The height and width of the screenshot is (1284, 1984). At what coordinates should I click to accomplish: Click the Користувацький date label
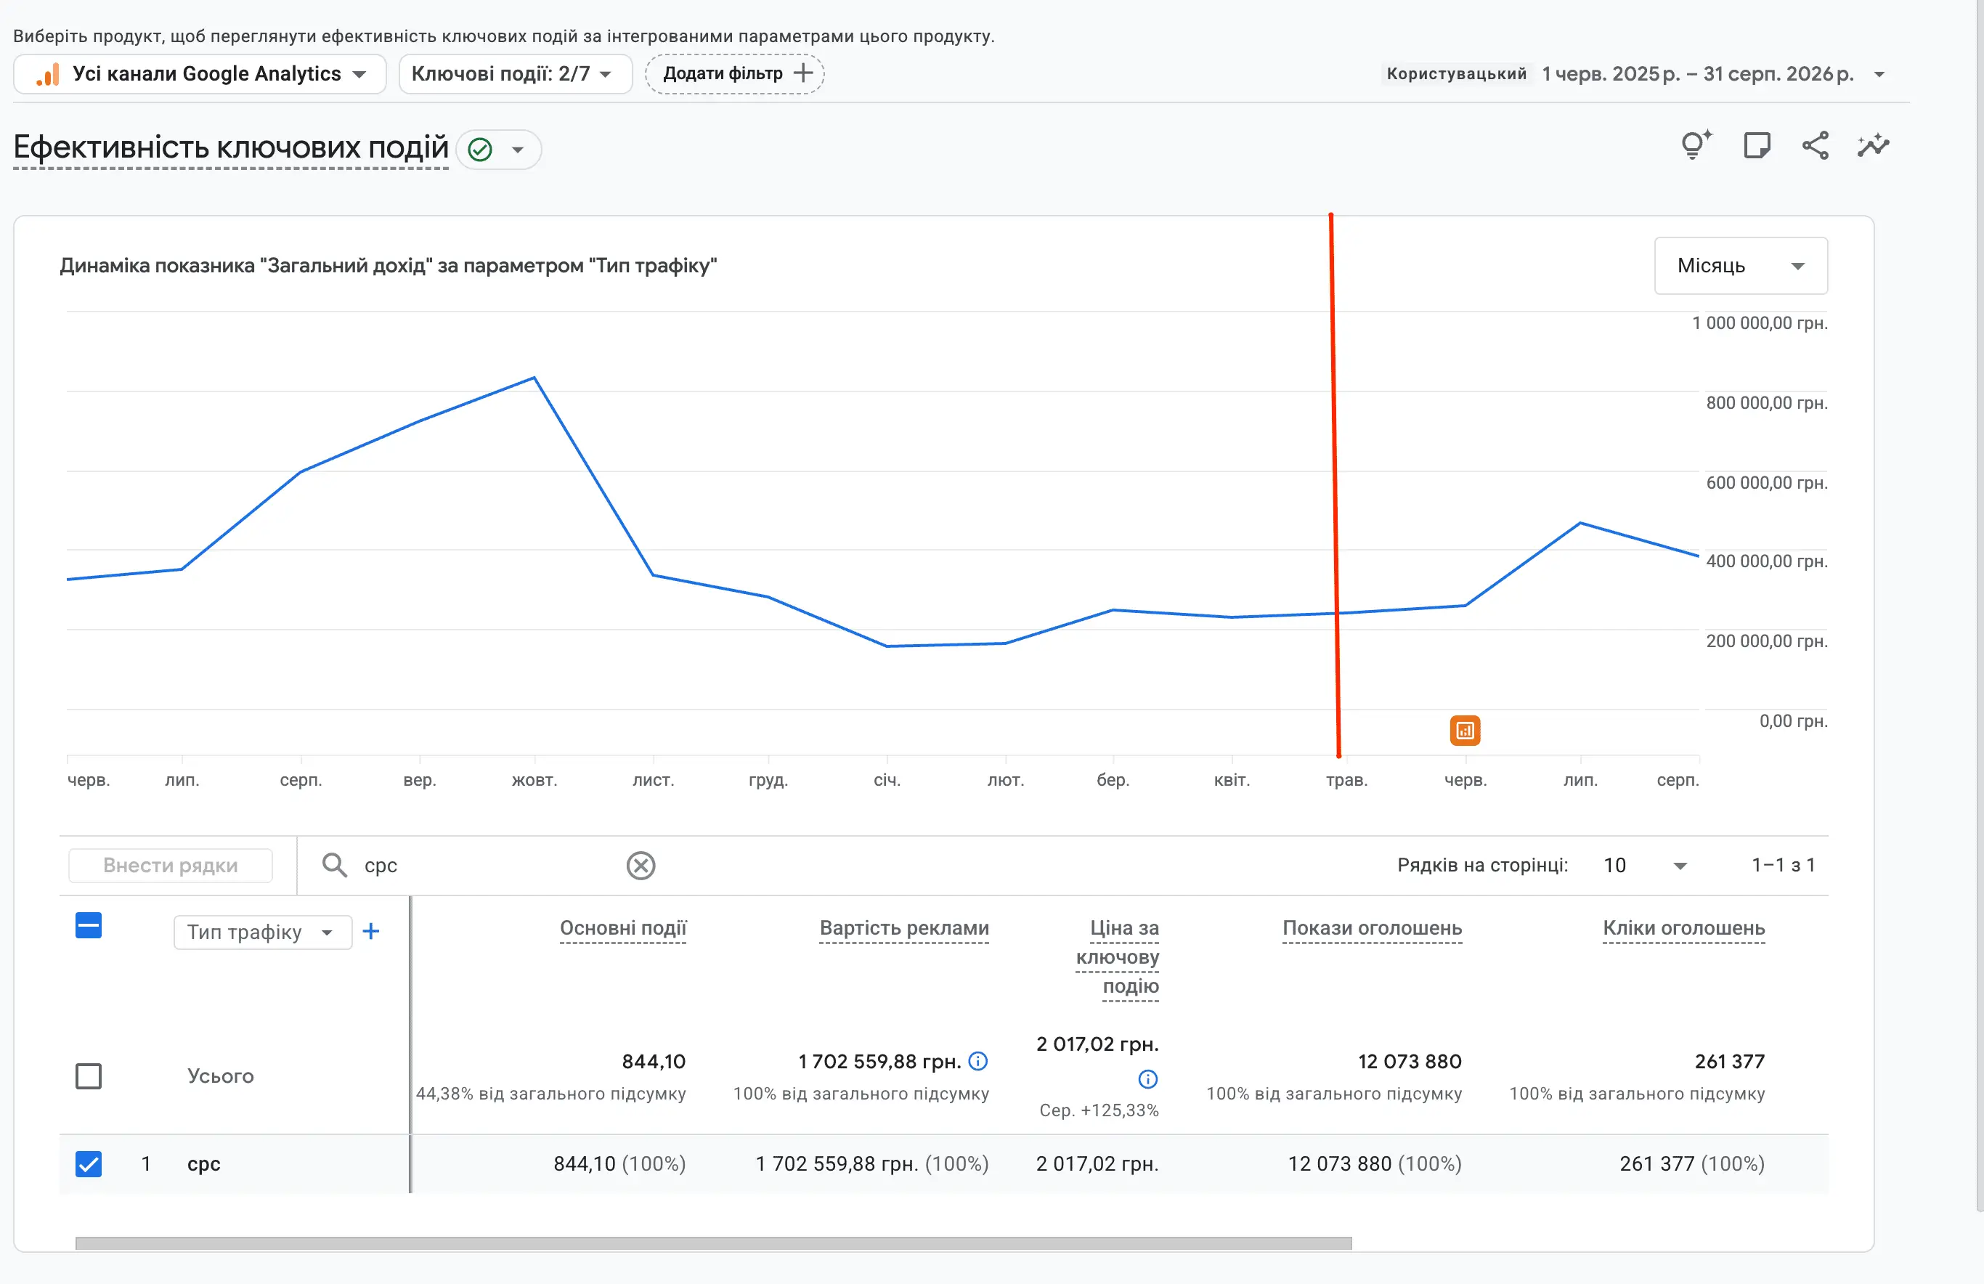(1456, 74)
